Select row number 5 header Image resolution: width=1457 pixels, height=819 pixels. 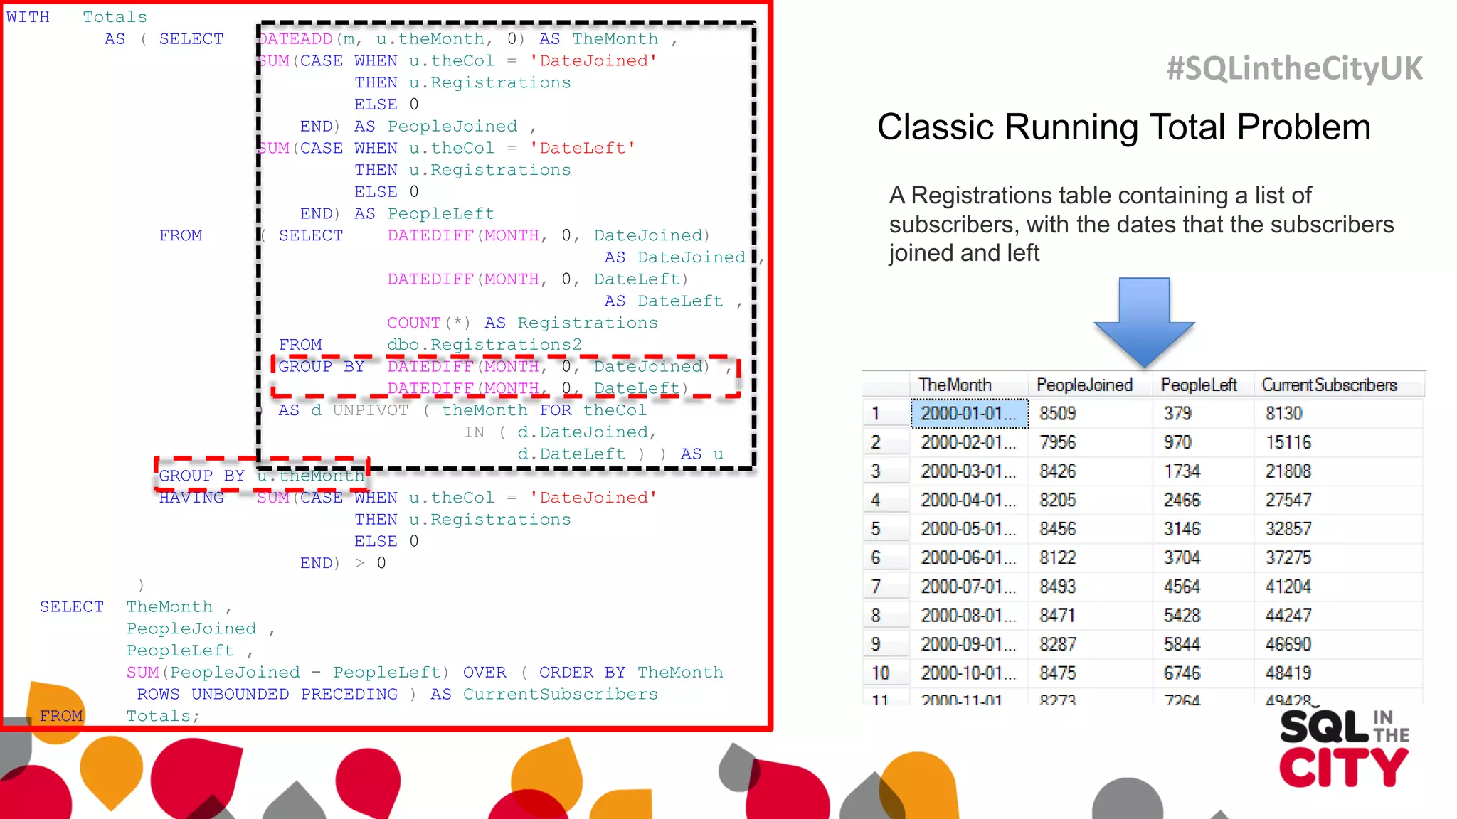click(x=886, y=529)
